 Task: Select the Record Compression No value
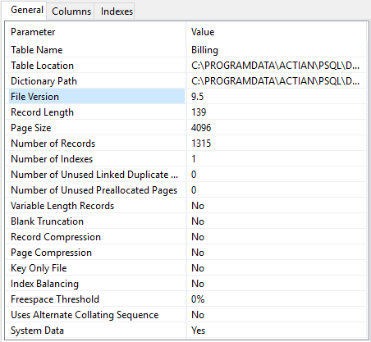pyautogui.click(x=198, y=237)
